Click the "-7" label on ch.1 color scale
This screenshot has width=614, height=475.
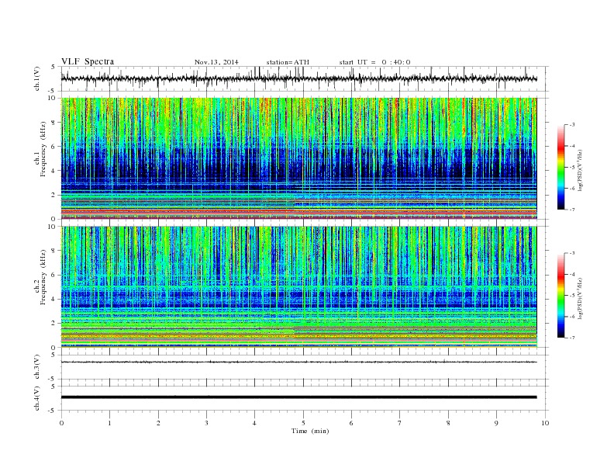(572, 210)
